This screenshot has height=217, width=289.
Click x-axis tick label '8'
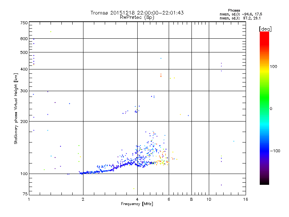[x=191, y=199]
